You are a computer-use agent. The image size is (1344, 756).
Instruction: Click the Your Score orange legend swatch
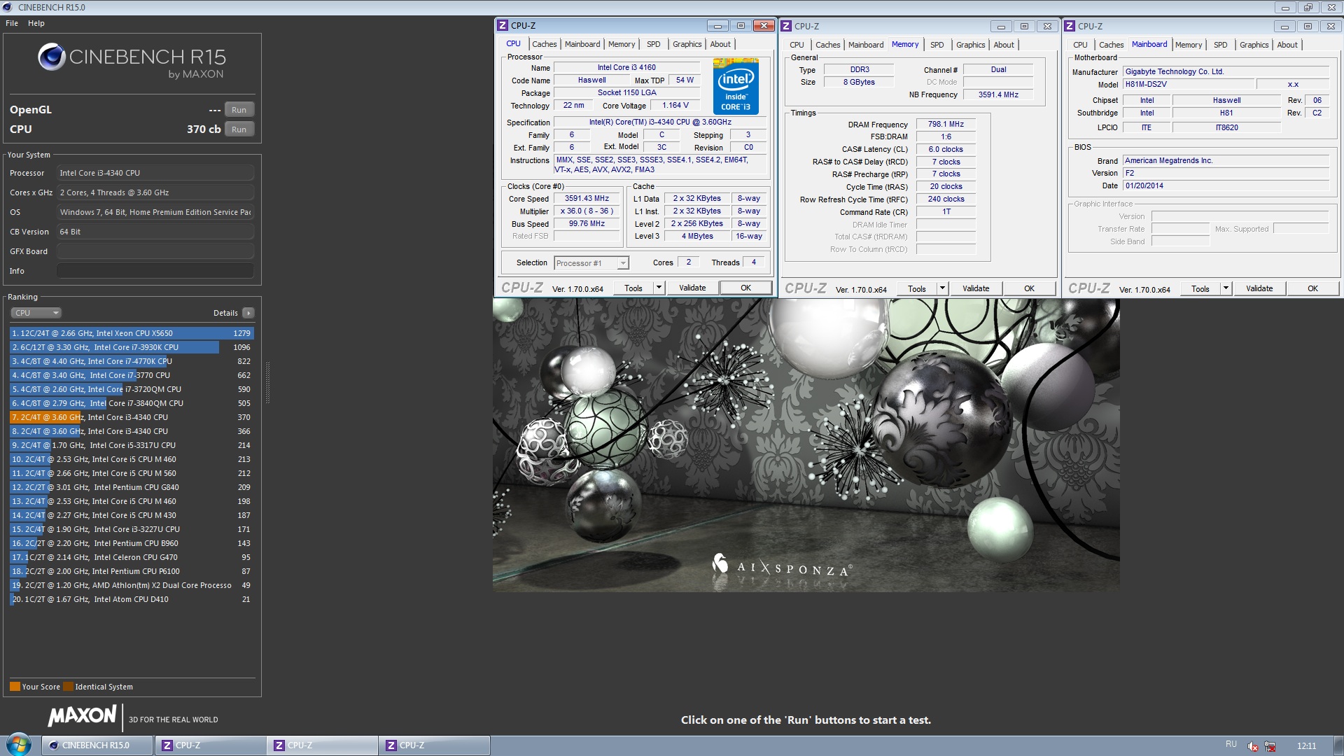15,687
